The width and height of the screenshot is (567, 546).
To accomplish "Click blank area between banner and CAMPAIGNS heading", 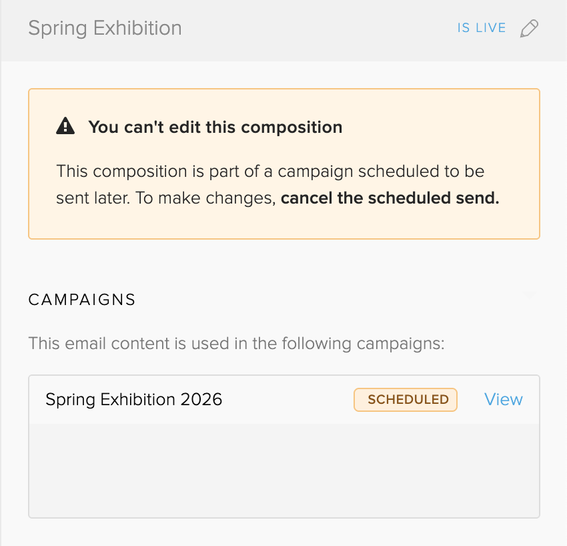I will pos(283,264).
